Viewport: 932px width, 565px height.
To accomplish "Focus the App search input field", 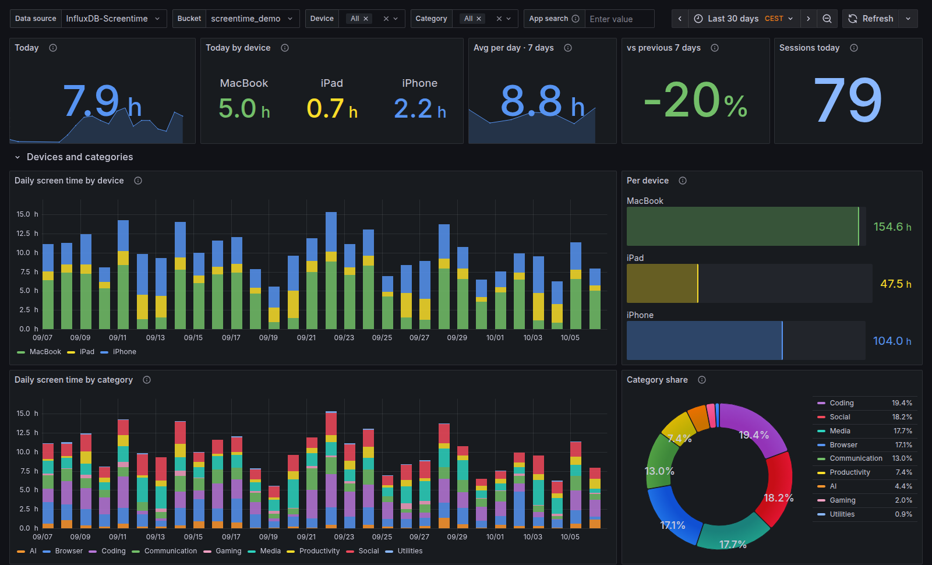I will (x=619, y=19).
